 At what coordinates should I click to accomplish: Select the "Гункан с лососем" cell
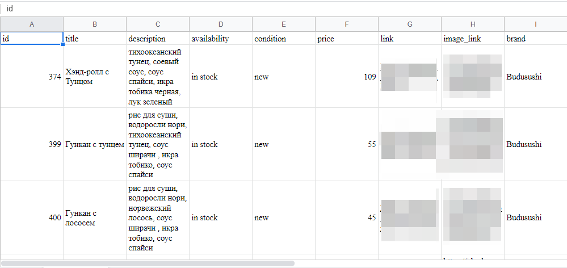[x=94, y=217]
